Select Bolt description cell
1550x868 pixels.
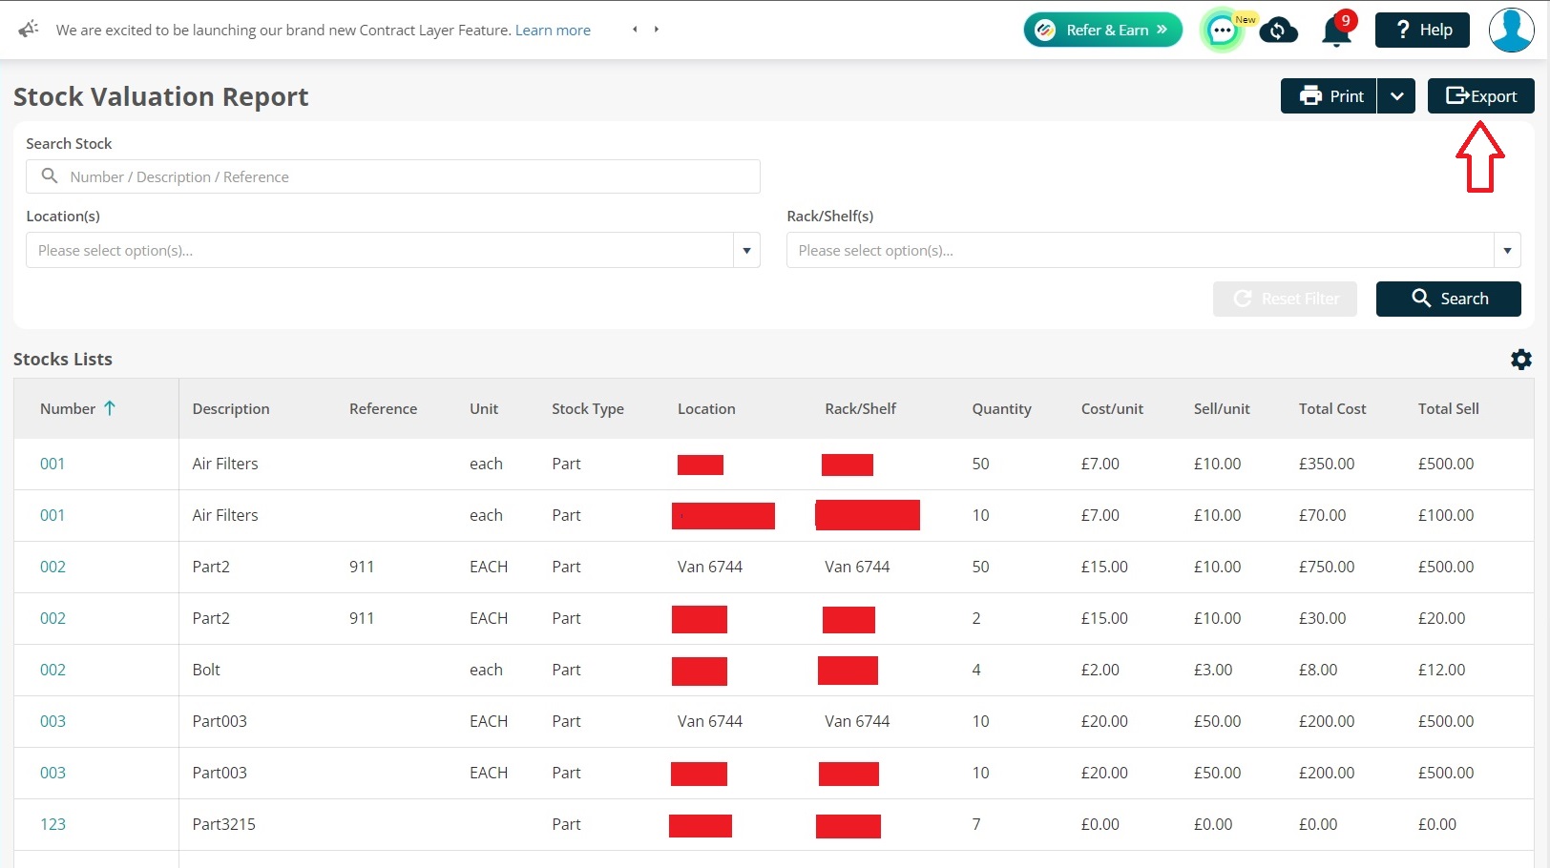(x=206, y=670)
